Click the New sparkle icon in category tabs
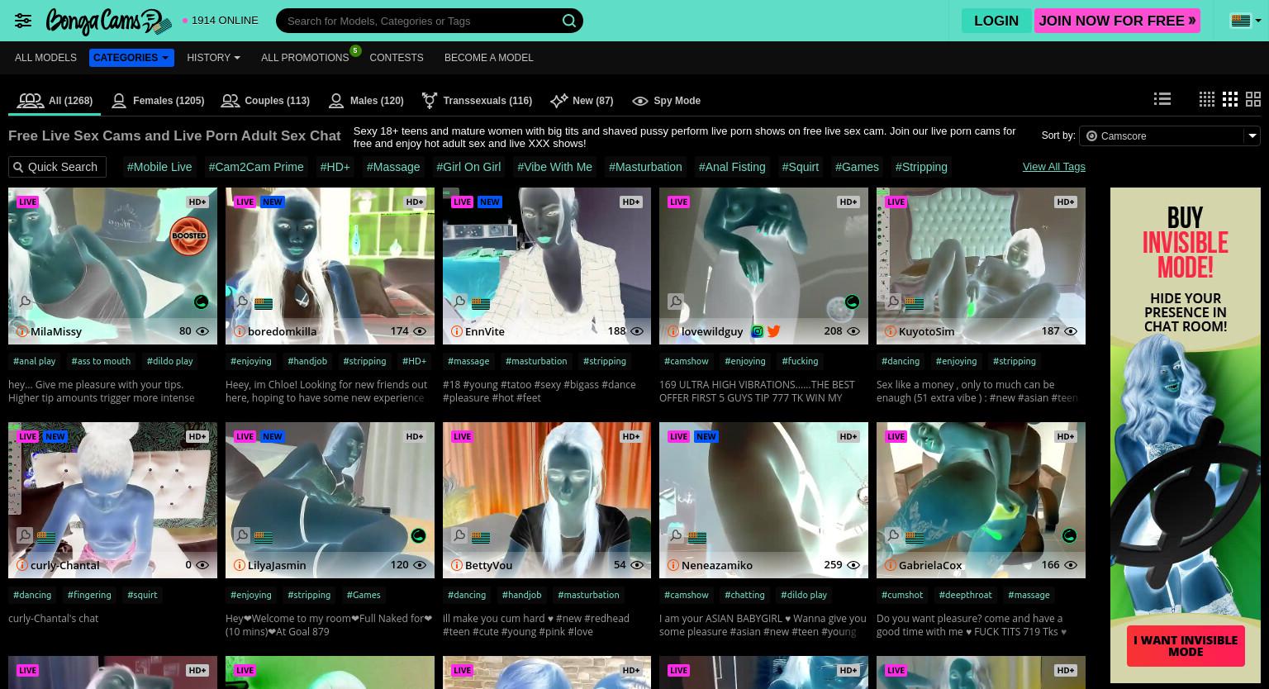This screenshot has height=689, width=1269. coord(559,101)
